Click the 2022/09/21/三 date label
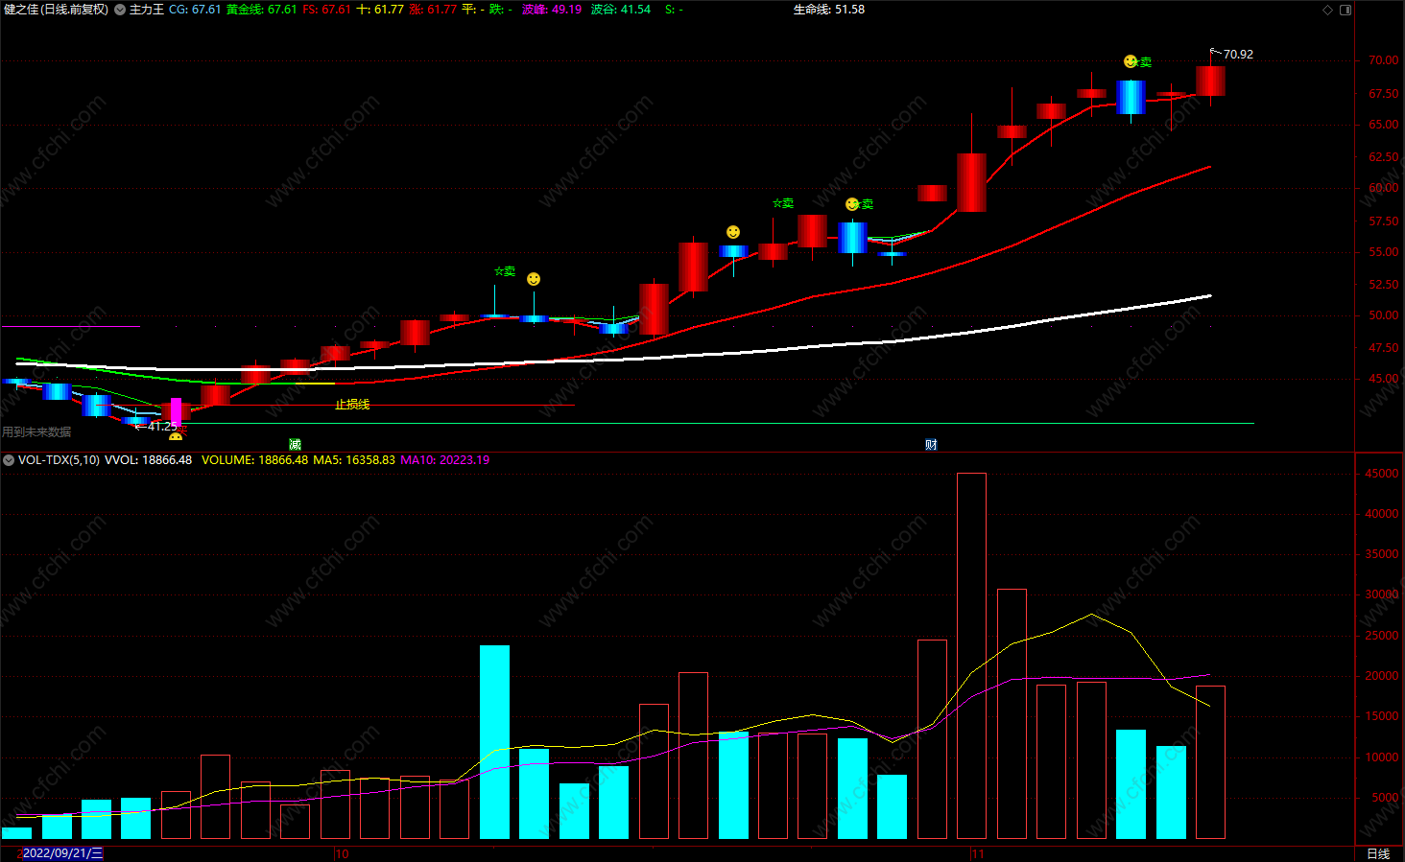 click(62, 853)
